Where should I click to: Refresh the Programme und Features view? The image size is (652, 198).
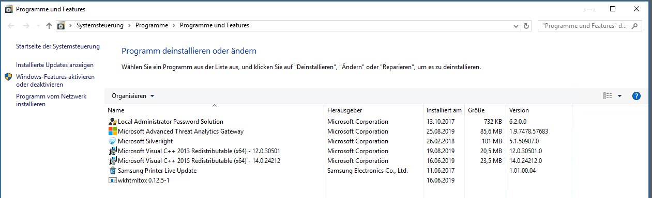(527, 26)
